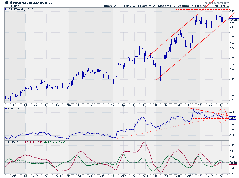The height and width of the screenshot is (178, 239).
Task: Click the MLM ticker symbol in title
Action: (8, 3)
